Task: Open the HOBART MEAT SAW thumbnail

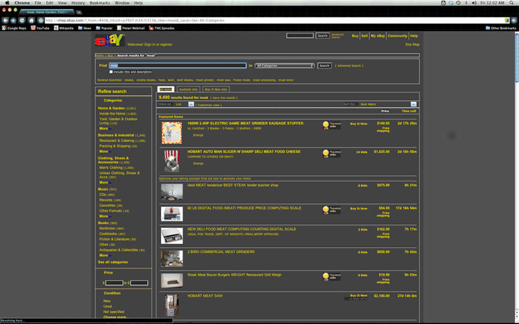Action: pyautogui.click(x=171, y=305)
